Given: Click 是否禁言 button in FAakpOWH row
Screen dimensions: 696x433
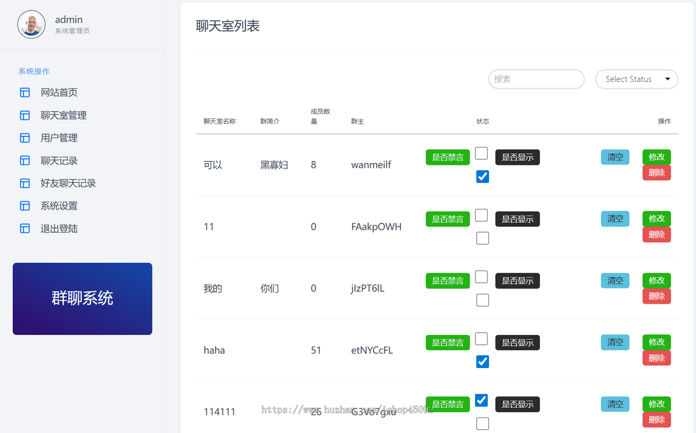Looking at the screenshot, I should pos(448,219).
